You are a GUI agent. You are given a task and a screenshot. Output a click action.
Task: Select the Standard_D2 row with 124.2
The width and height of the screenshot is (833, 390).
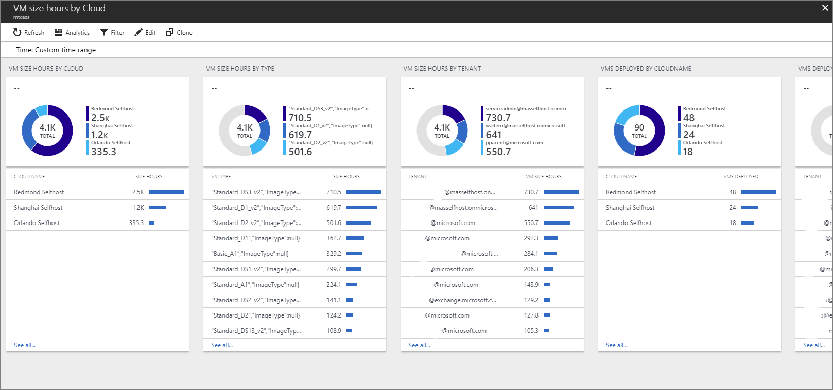pyautogui.click(x=294, y=315)
